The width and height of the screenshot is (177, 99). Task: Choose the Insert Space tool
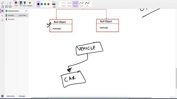pyautogui.click(x=10, y=4)
